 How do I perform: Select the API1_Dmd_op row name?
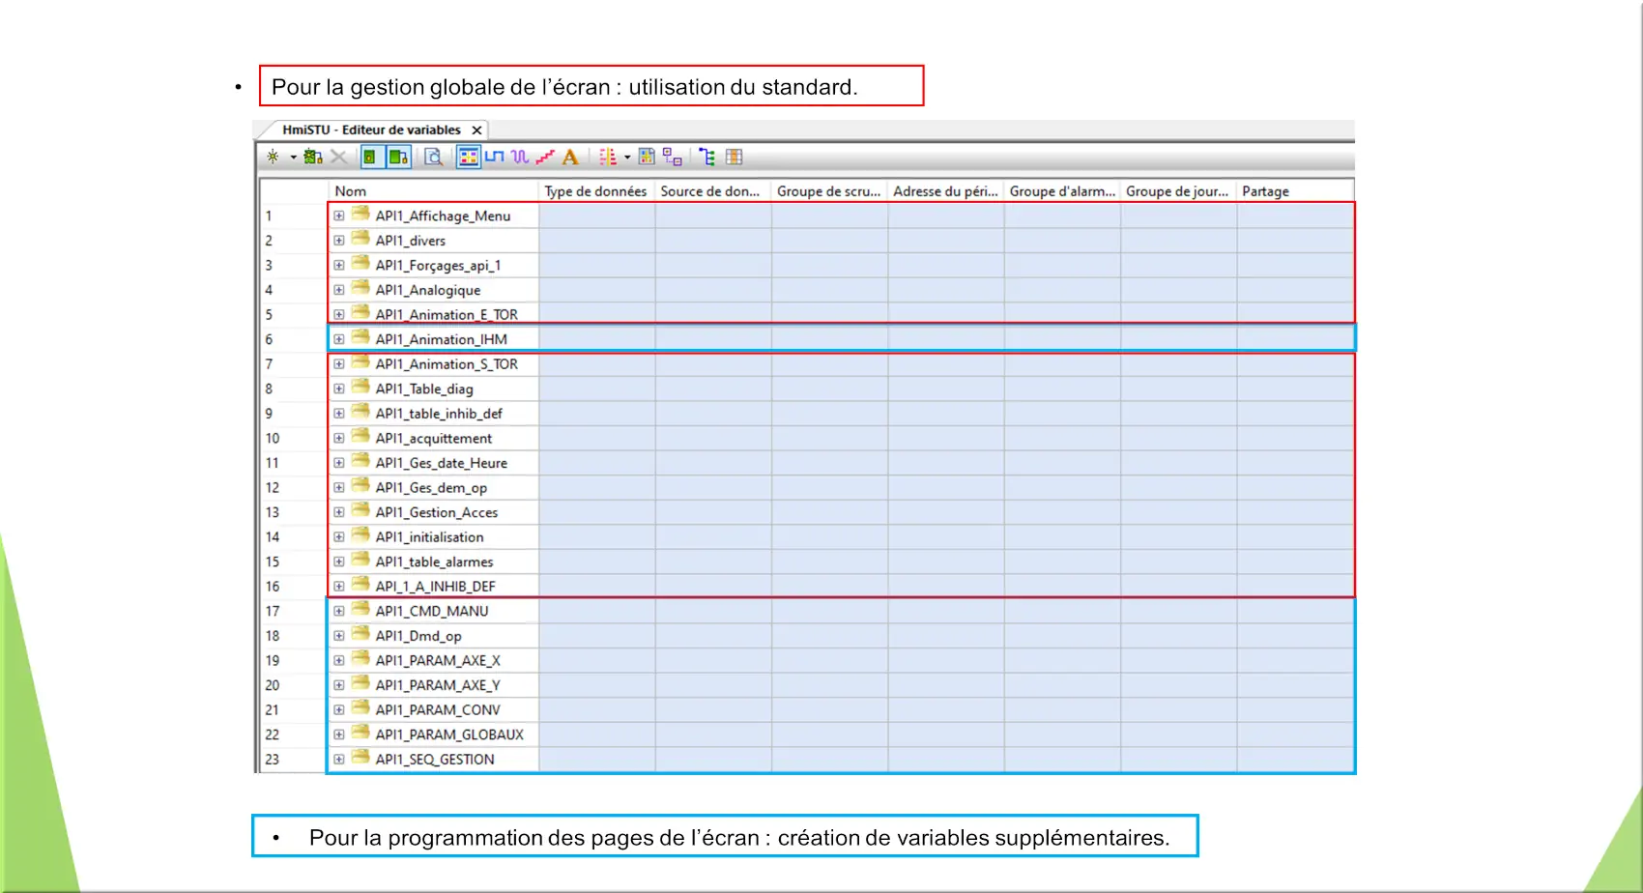click(418, 636)
